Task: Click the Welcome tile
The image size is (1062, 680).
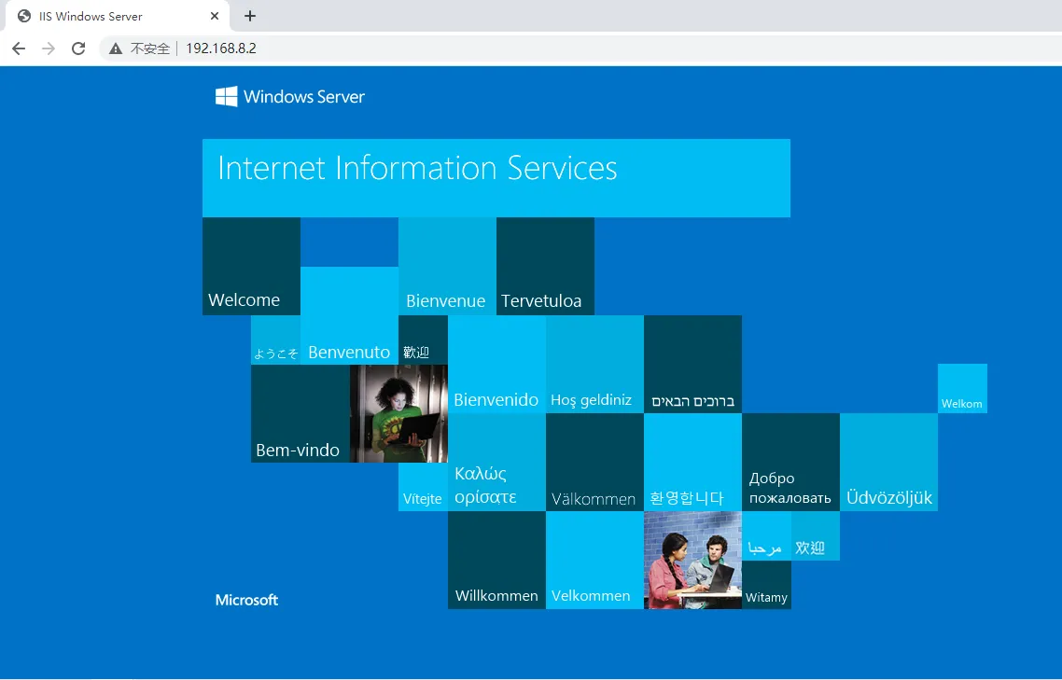Action: pyautogui.click(x=251, y=266)
